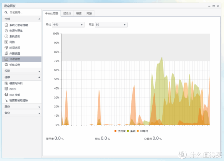Open the 笔数 dropdown showing 60
Screen dimensions: 224x161
point(111,25)
